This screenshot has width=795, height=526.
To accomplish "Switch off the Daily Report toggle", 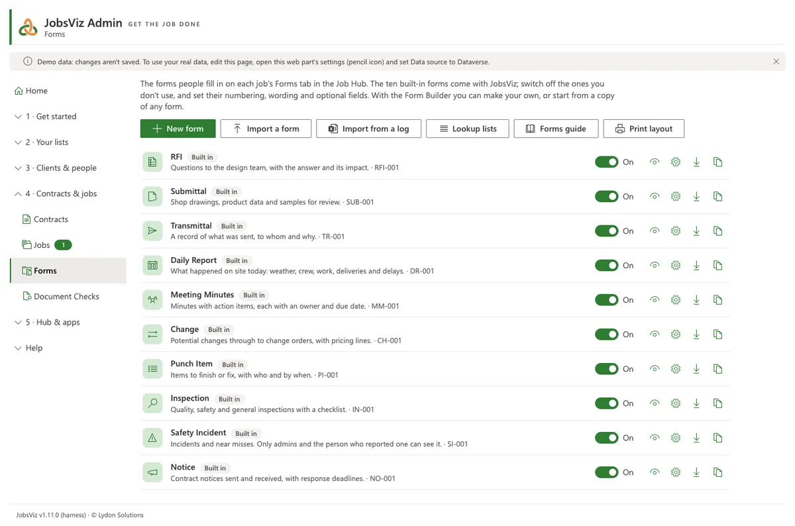I will tap(606, 265).
